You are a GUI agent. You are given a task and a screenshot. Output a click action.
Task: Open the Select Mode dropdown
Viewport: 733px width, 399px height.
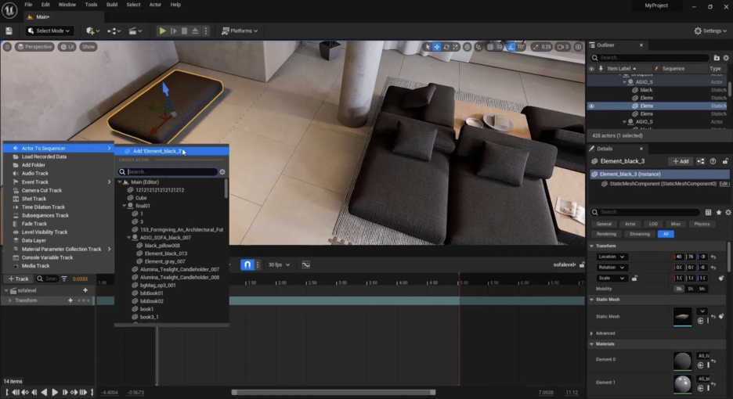click(49, 31)
